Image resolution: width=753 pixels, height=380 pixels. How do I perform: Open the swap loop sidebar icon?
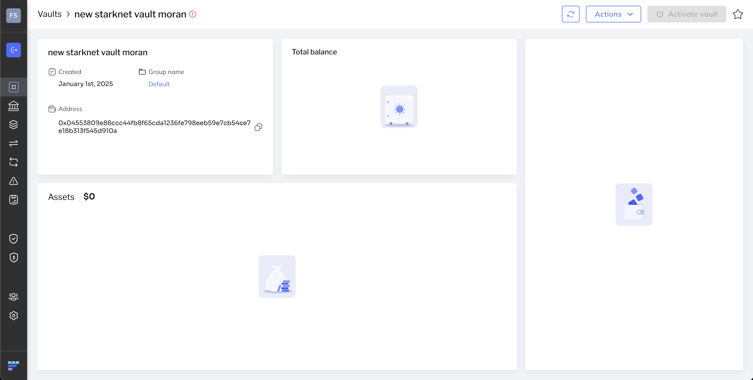point(14,162)
